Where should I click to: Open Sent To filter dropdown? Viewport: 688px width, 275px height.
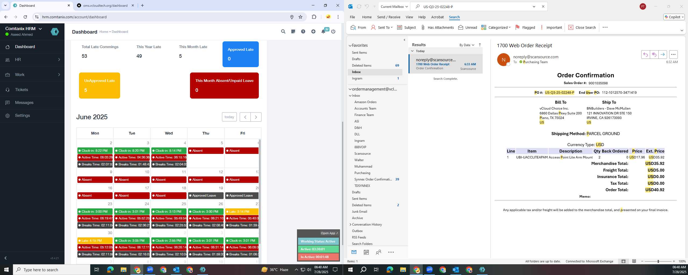tap(382, 27)
